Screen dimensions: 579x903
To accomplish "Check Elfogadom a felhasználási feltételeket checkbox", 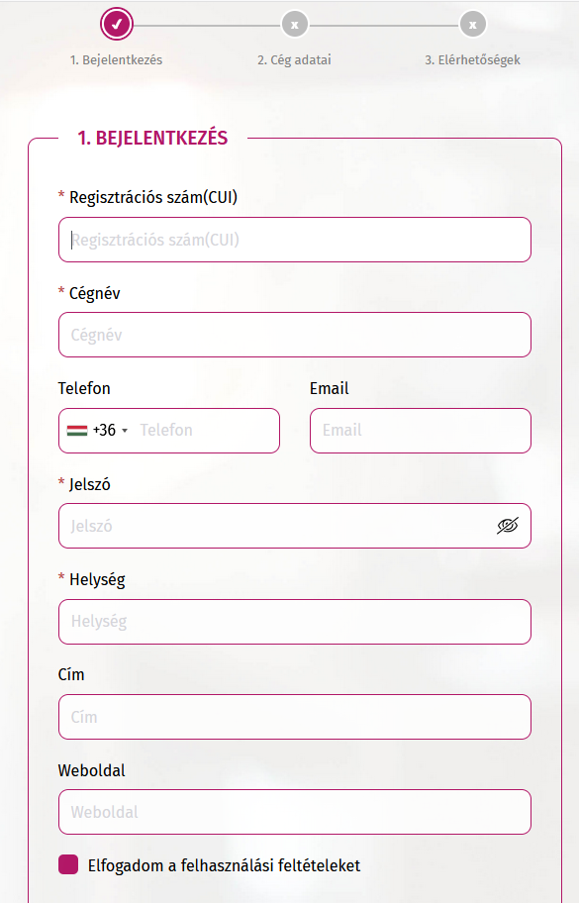I will coord(68,864).
